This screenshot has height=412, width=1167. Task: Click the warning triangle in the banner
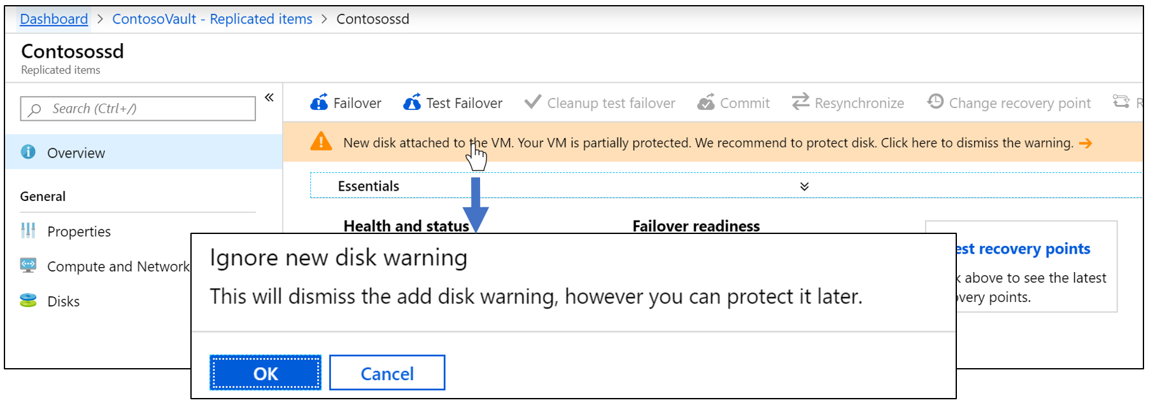pos(322,142)
